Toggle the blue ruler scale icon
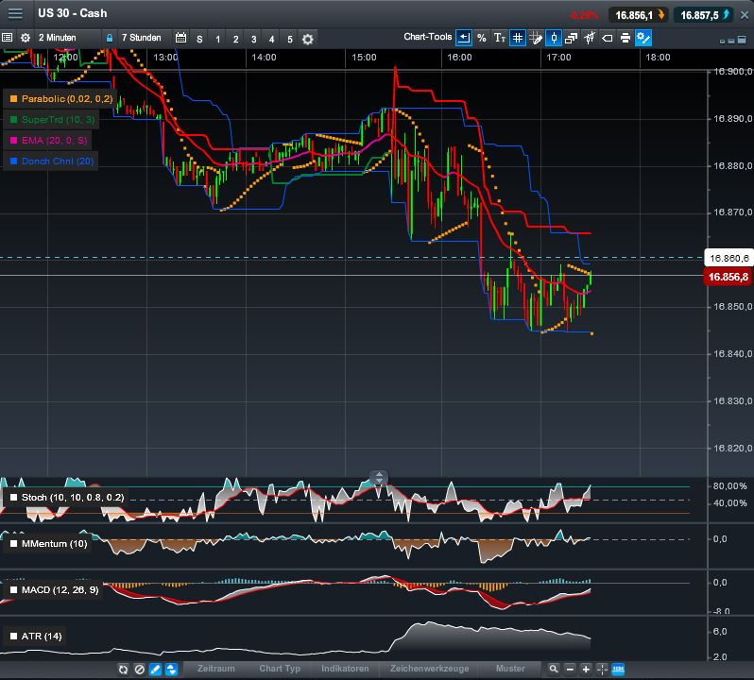Screen dimensions: 754x680 point(618,669)
